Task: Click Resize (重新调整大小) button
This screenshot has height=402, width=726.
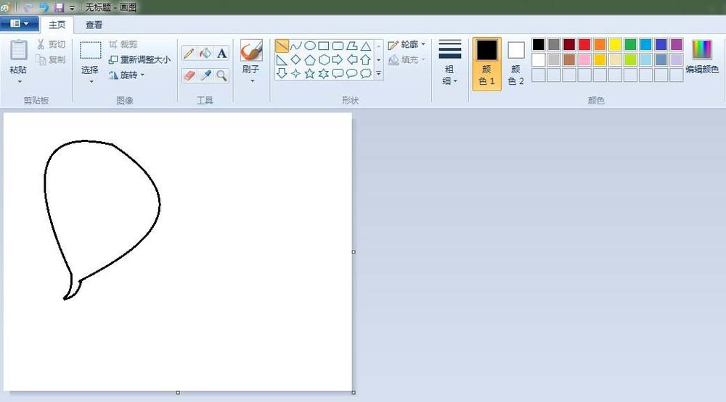Action: pos(139,59)
